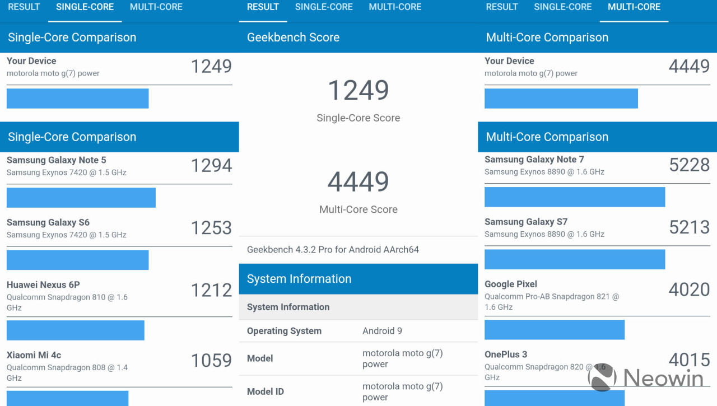Viewport: 717px width, 406px height.
Task: Open RESULT tab in right panel
Action: [502, 7]
